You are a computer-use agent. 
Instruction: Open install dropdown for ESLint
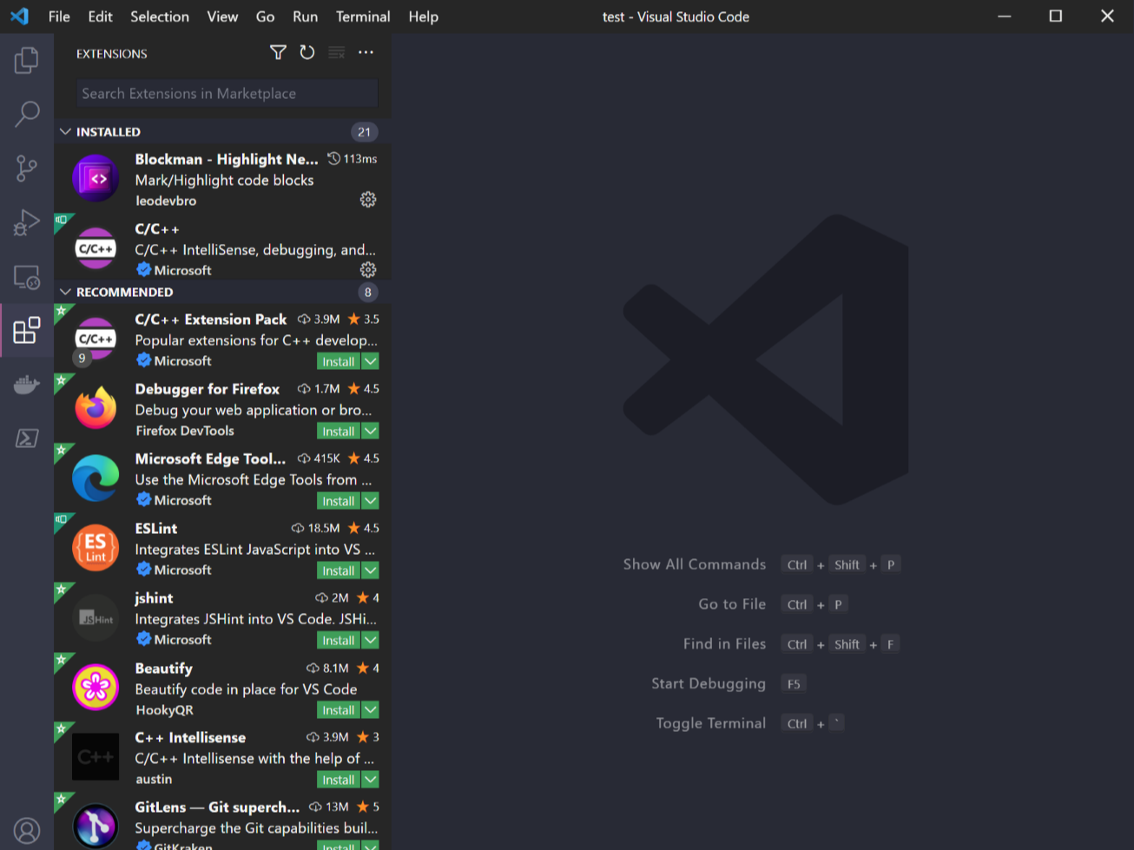[371, 570]
